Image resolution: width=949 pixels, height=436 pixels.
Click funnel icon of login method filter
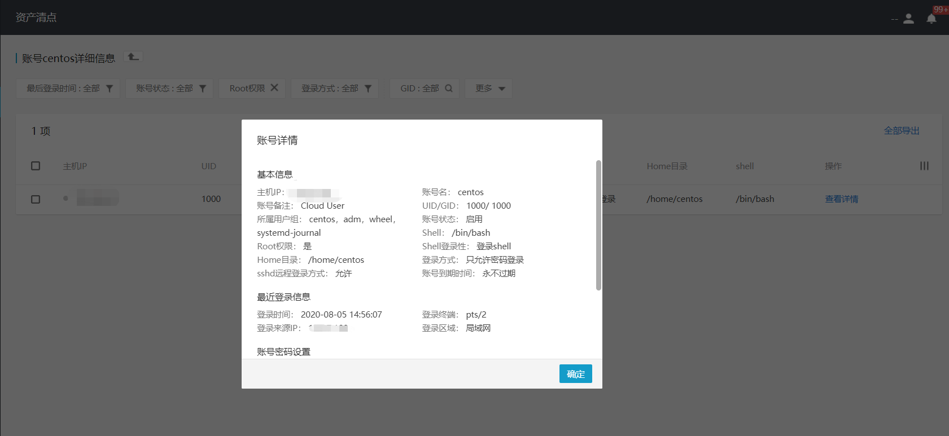pyautogui.click(x=368, y=89)
